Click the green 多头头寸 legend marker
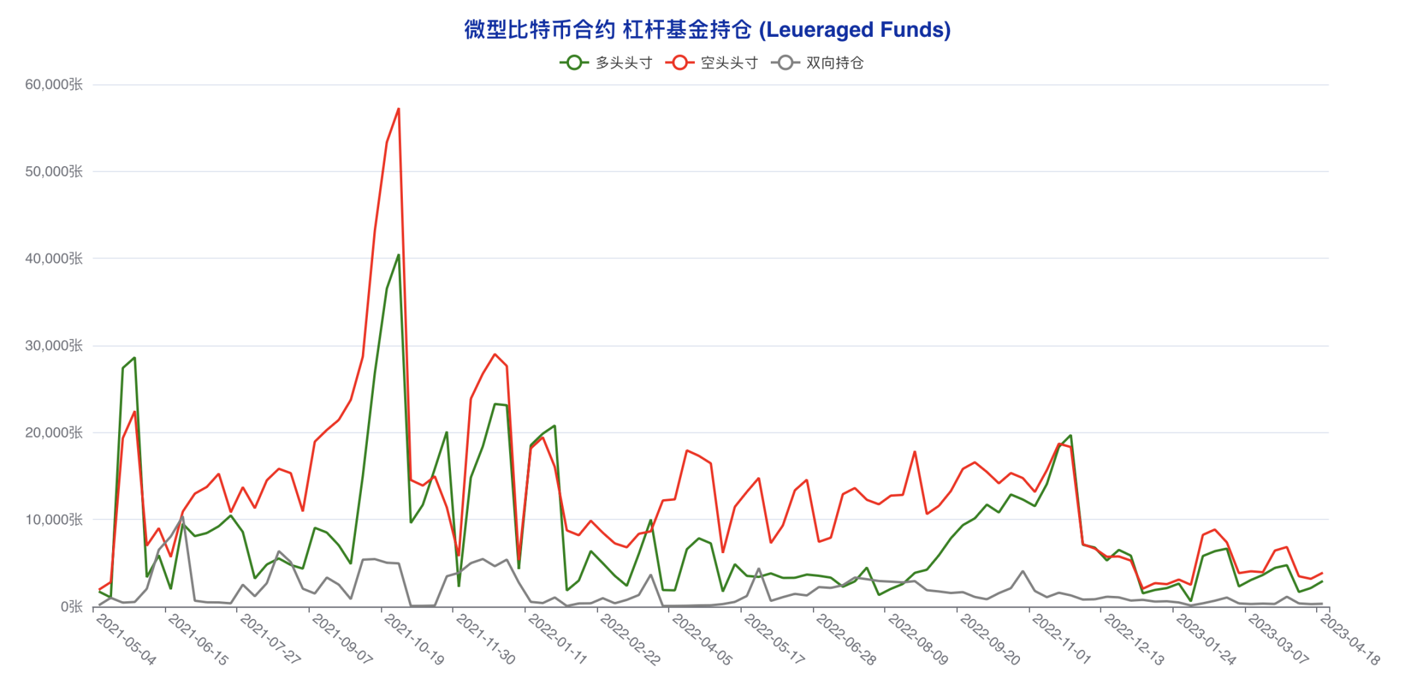1411x679 pixels. coord(574,63)
